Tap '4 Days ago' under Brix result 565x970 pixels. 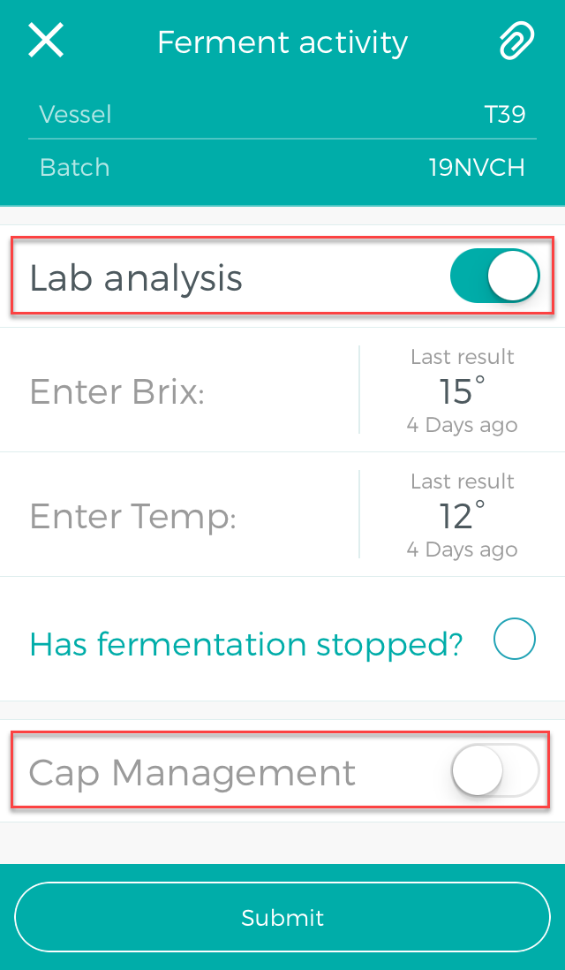click(x=462, y=425)
